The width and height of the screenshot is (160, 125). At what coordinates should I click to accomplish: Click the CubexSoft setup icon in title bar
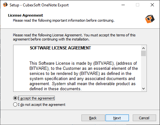click(5, 5)
